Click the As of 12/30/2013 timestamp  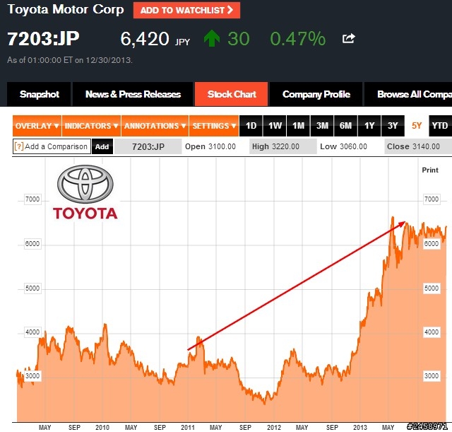70,60
